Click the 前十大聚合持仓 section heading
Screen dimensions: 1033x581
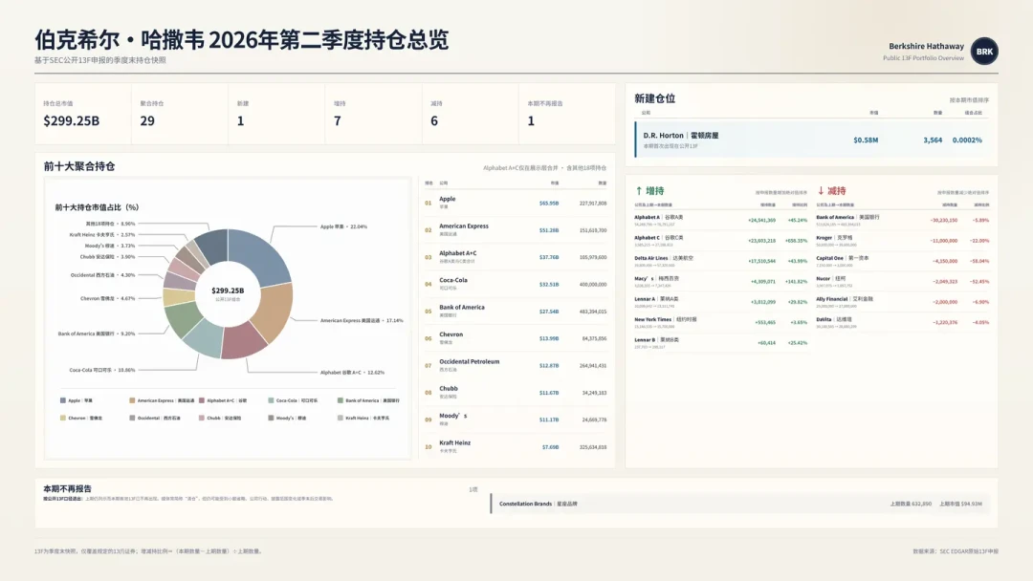click(79, 166)
